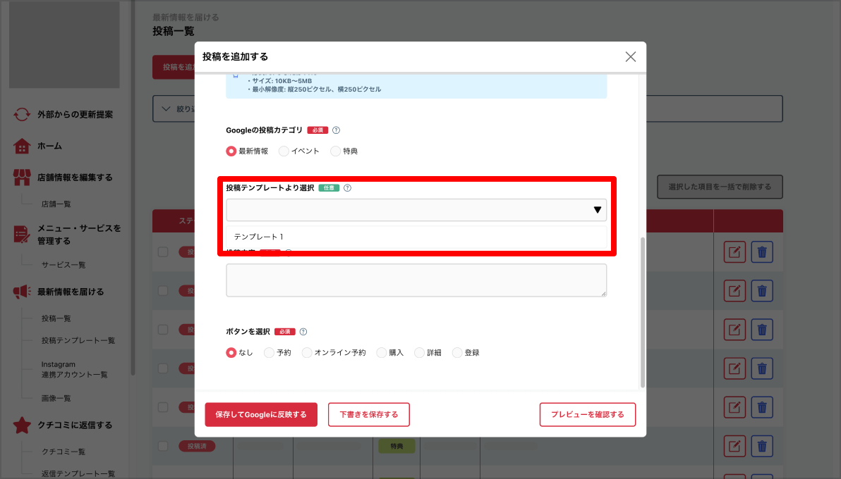Choose テンプレート１ from the dropdown list

[259, 237]
